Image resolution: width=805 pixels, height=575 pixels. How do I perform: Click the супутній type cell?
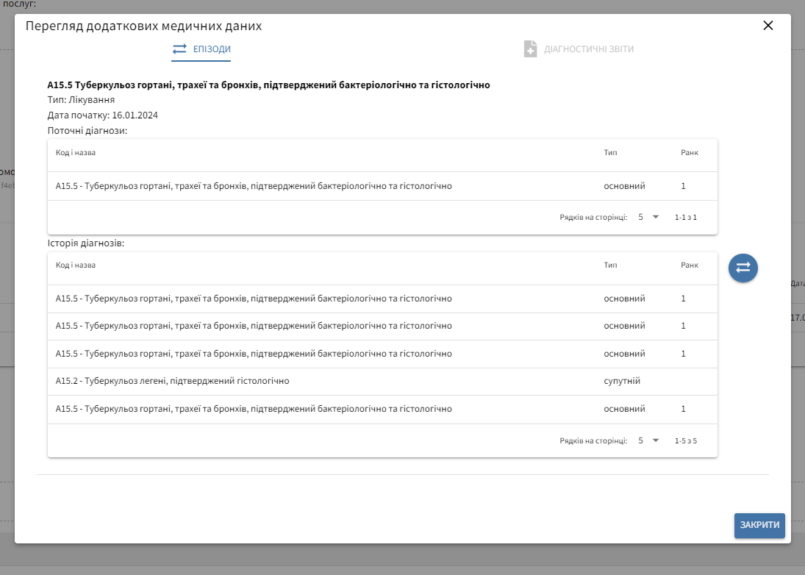tap(622, 382)
